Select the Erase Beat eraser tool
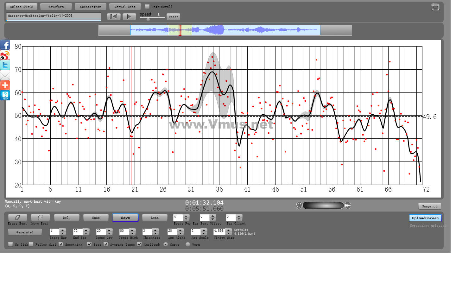The image size is (456, 285). tap(17, 218)
